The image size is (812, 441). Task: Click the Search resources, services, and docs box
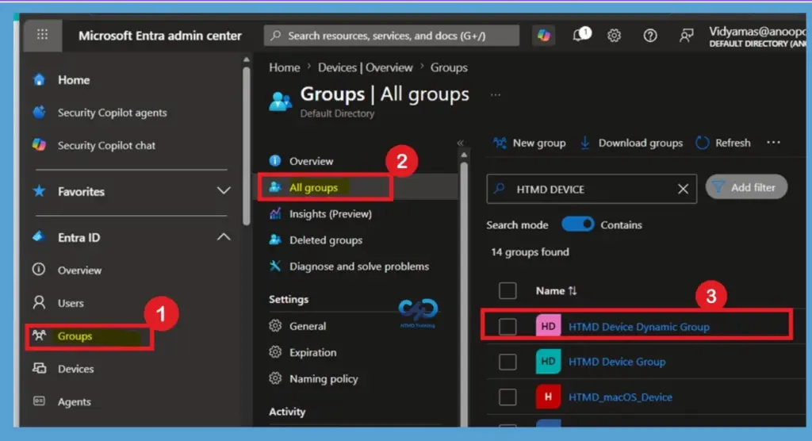pyautogui.click(x=392, y=35)
